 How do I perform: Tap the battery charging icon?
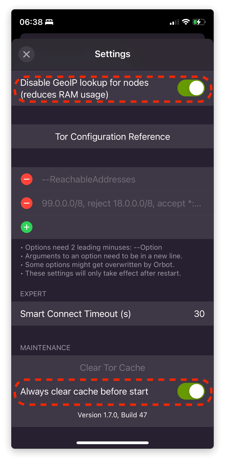click(199, 22)
